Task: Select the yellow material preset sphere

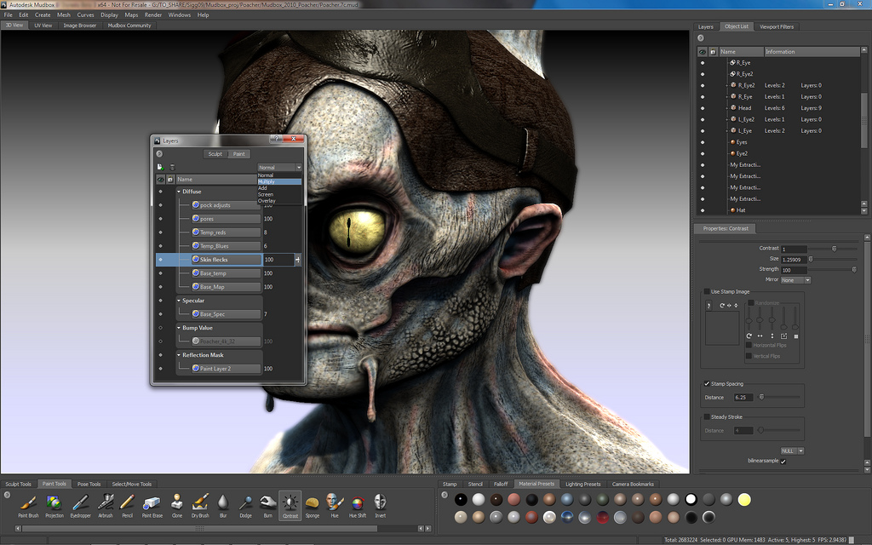Action: coord(744,499)
